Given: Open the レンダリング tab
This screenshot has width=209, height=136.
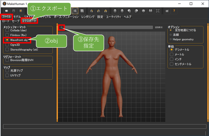Looking at the screenshot, I should [88, 17].
